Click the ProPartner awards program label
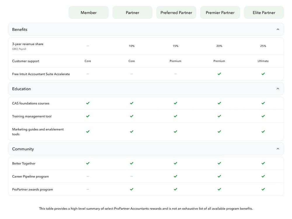The width and height of the screenshot is (292, 219). (x=32, y=189)
